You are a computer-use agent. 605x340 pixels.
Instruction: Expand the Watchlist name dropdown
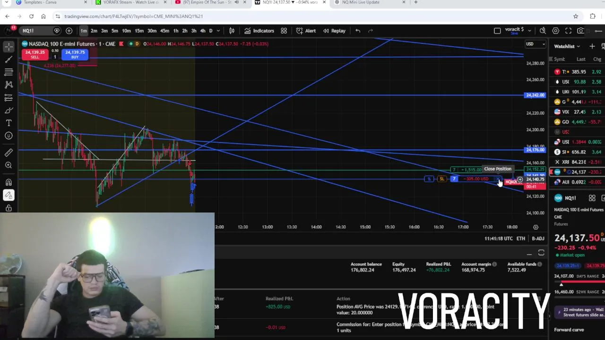tap(567, 46)
